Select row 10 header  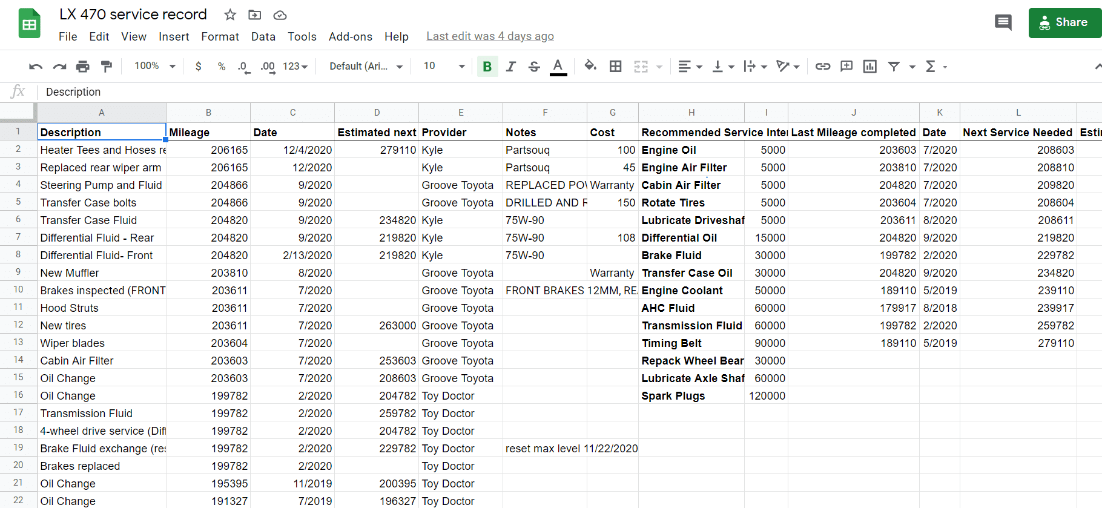pos(18,289)
